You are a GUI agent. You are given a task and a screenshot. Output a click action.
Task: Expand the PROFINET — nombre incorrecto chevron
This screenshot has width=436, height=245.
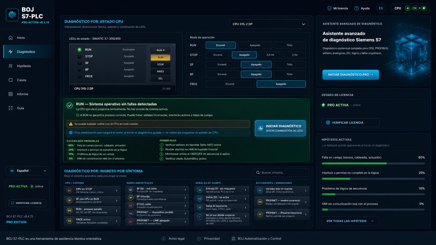[x=306, y=202]
